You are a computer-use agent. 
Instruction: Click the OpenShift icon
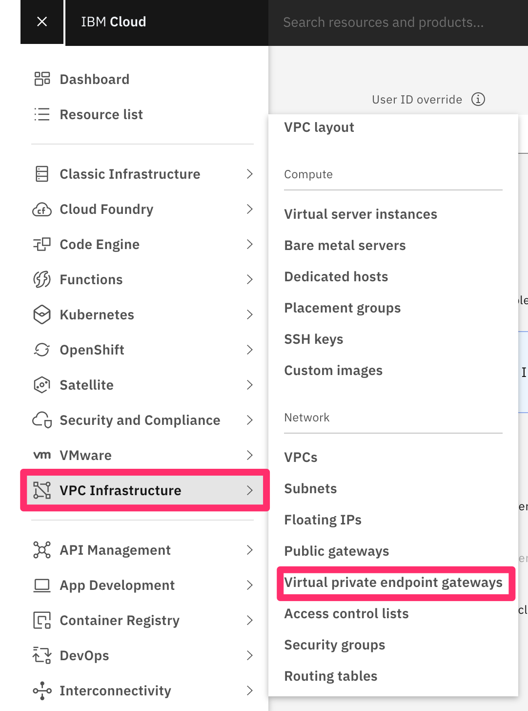42,350
